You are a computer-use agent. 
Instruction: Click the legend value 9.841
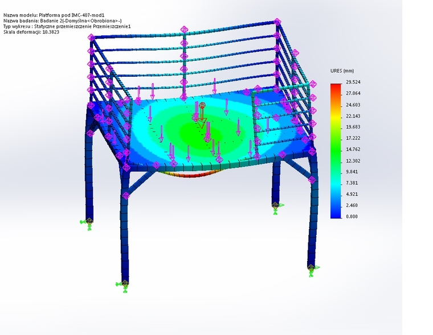coord(352,172)
